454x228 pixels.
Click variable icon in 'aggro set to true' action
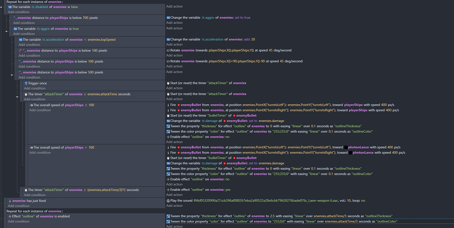(168, 18)
